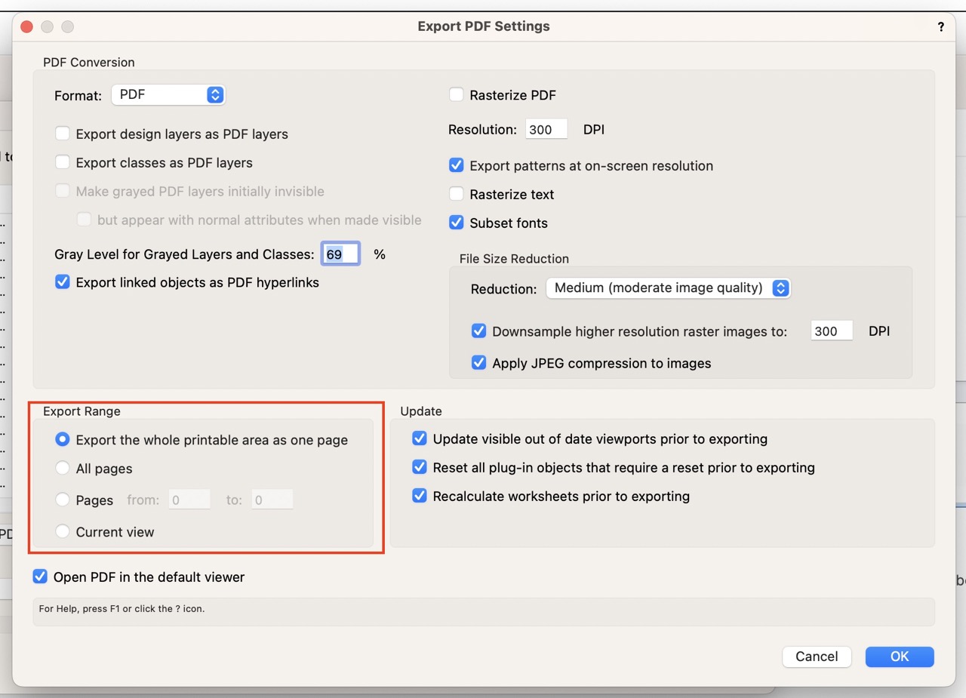Viewport: 966px width, 698px height.
Task: Focus the Gray Level percentage field
Action: point(340,254)
